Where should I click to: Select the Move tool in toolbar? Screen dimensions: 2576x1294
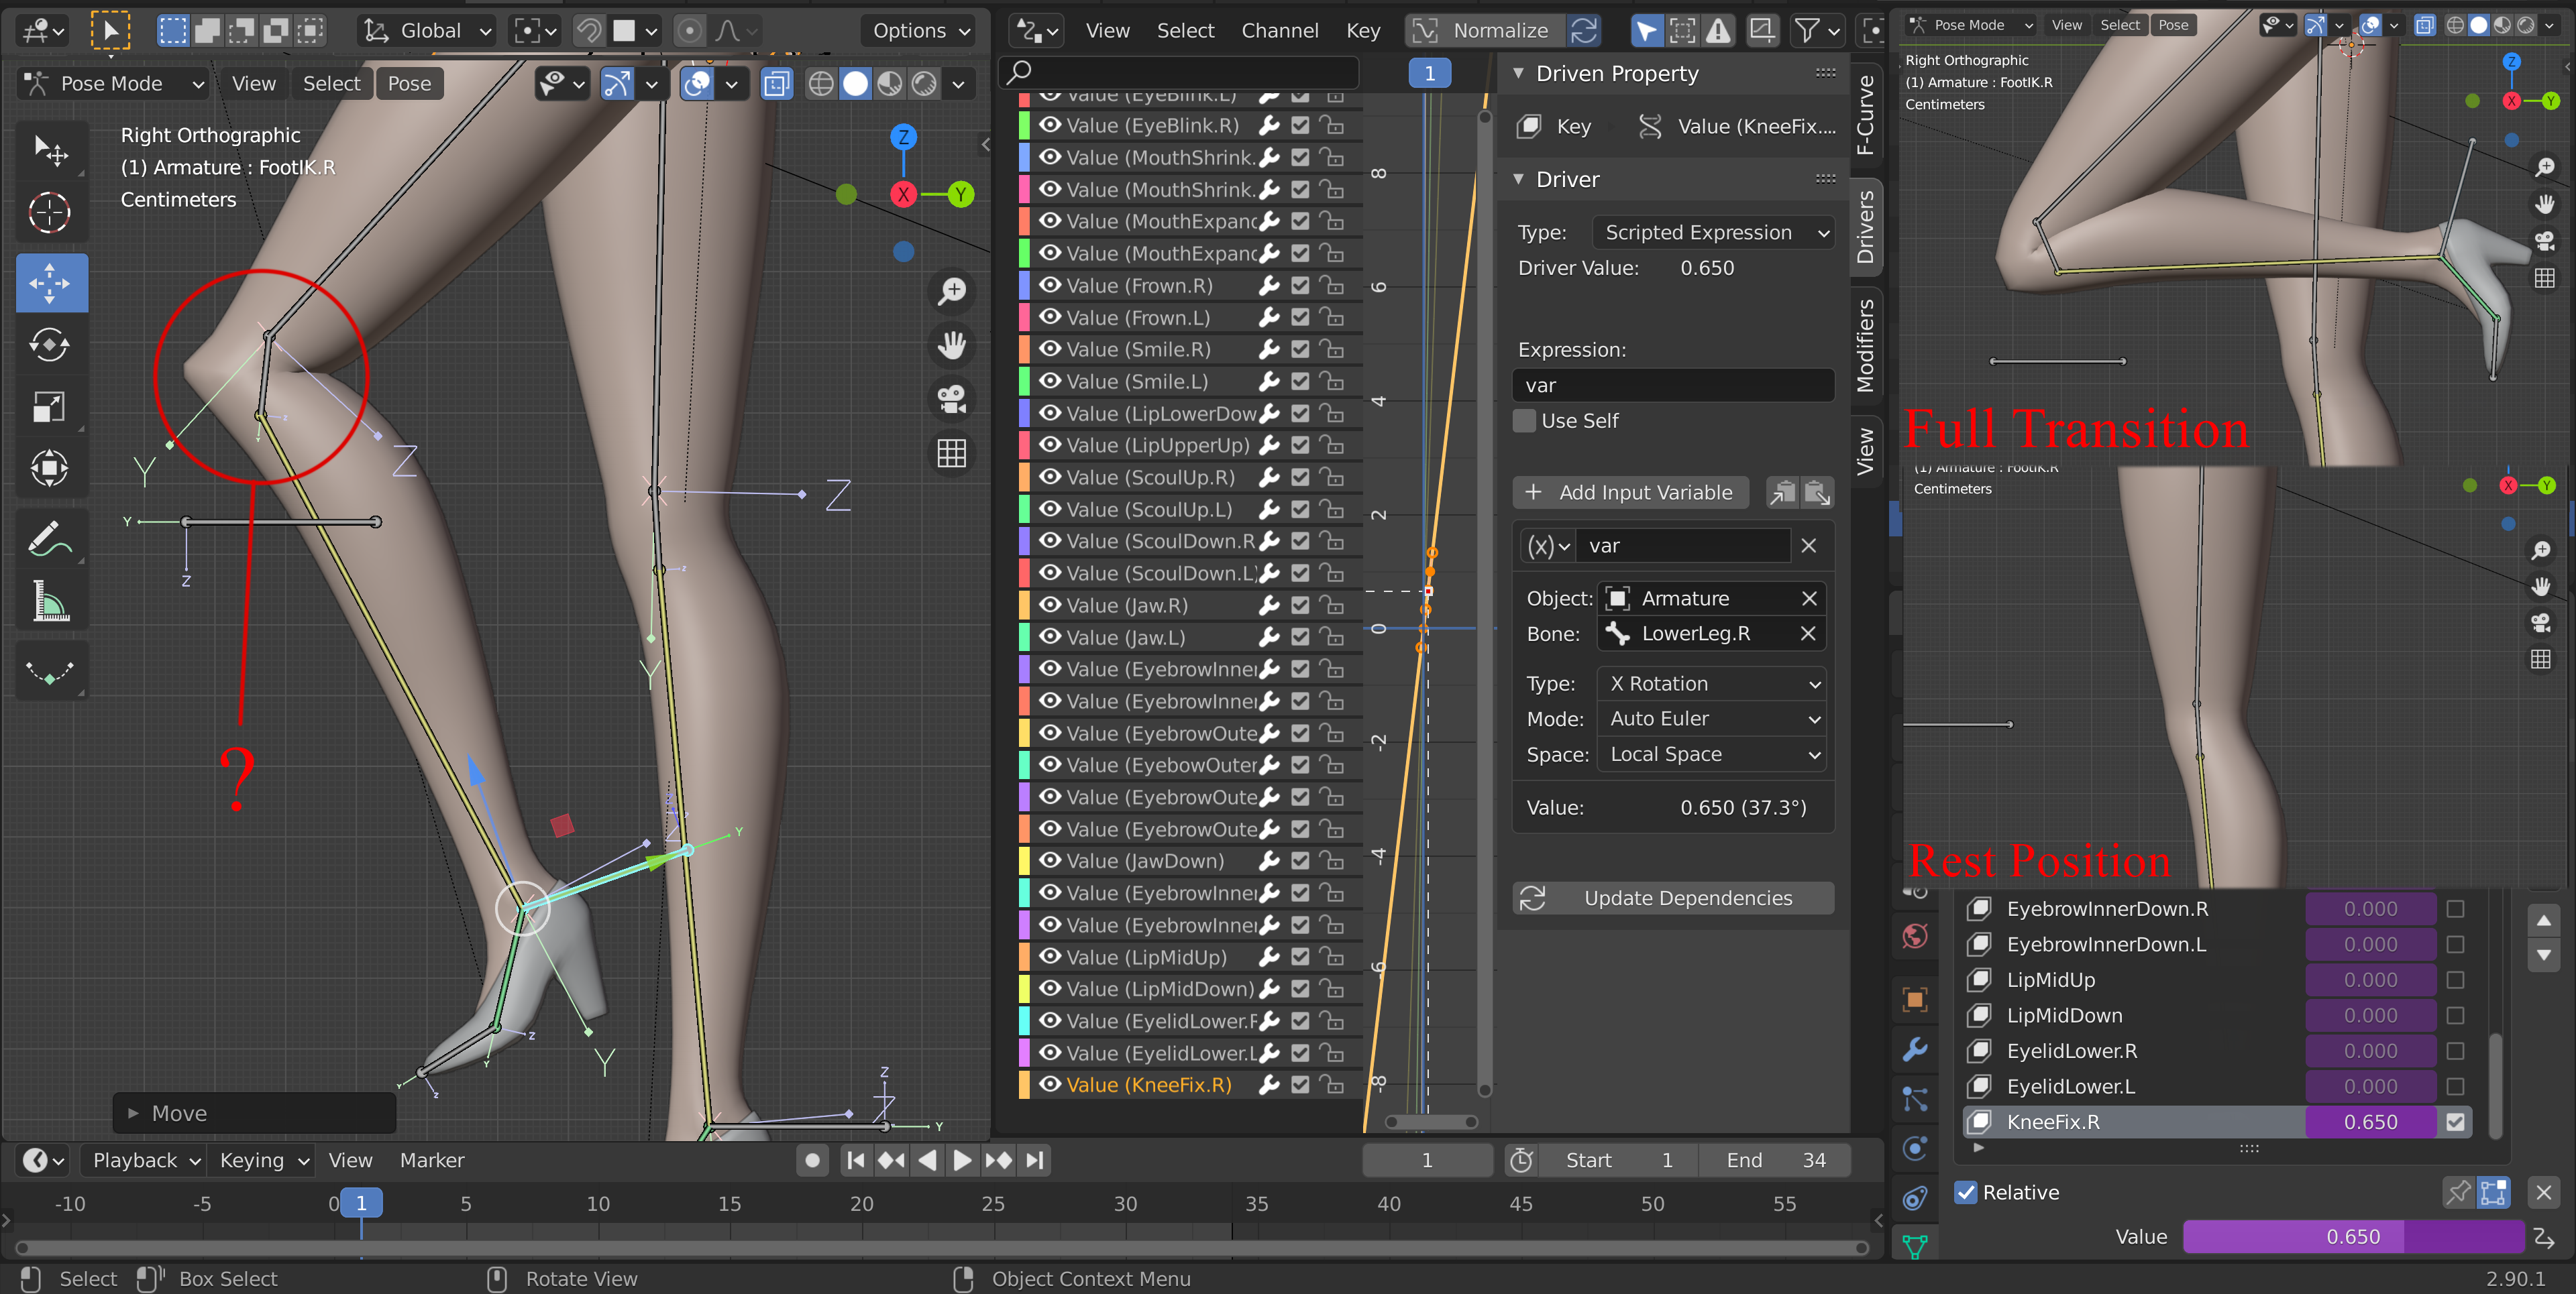click(50, 284)
